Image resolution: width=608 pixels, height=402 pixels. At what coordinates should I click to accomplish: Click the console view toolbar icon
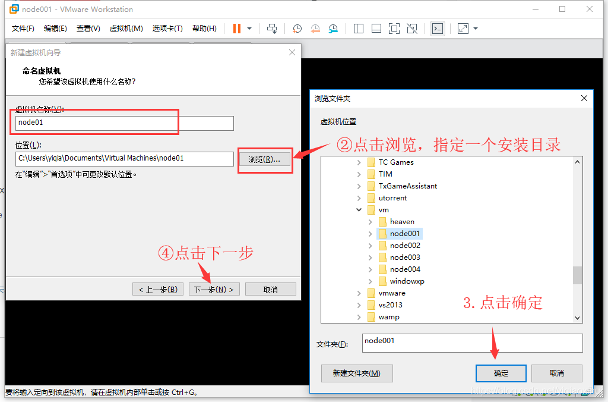click(438, 29)
